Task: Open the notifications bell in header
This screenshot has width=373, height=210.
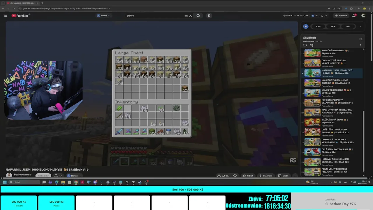Action: [x=354, y=16]
